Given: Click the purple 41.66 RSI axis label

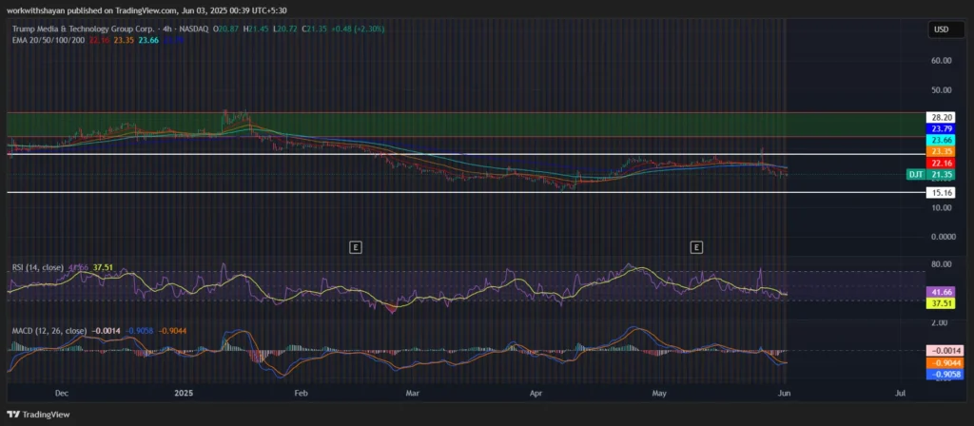Looking at the screenshot, I should coord(941,291).
